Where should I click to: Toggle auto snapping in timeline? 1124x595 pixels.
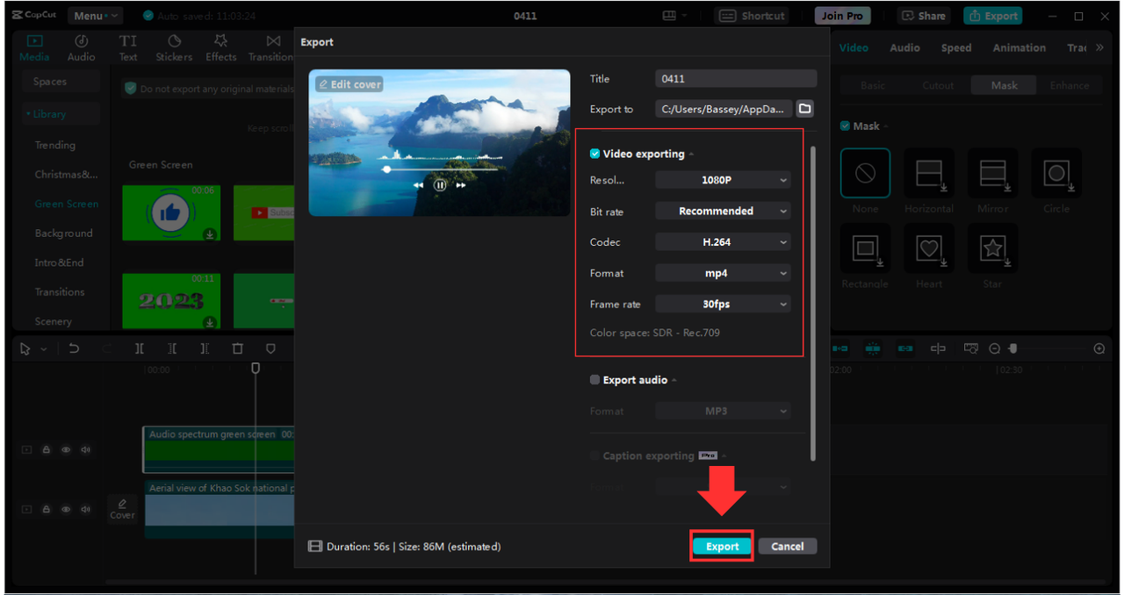tap(873, 348)
